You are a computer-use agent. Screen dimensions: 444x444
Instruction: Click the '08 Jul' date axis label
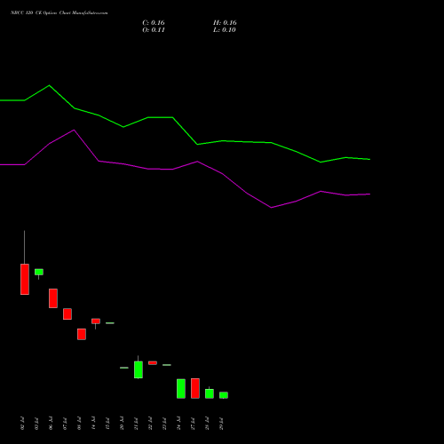[x=79, y=424]
